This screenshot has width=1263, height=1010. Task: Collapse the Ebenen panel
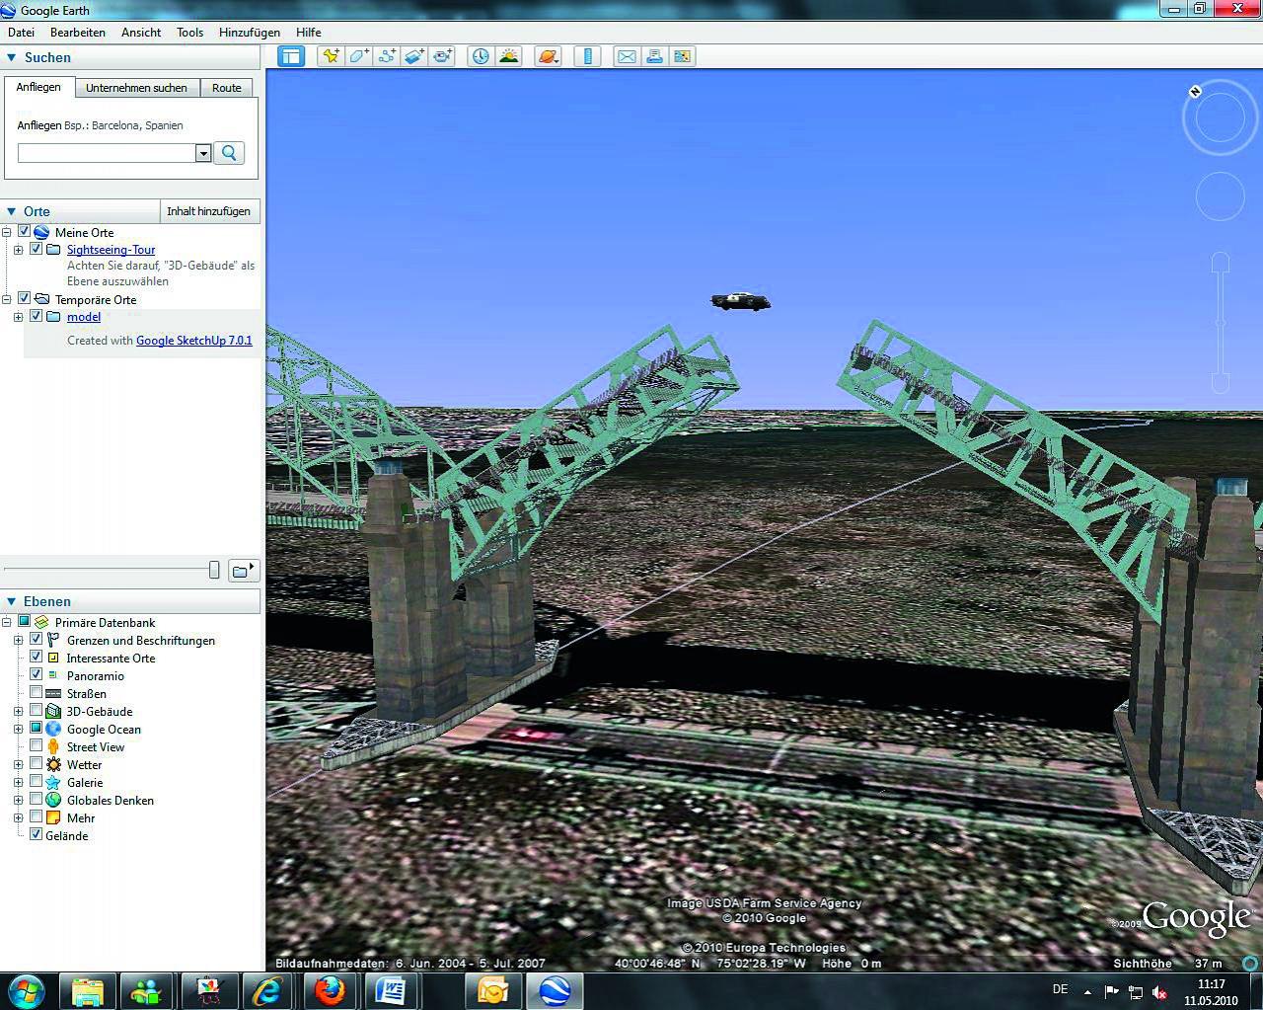(x=12, y=601)
